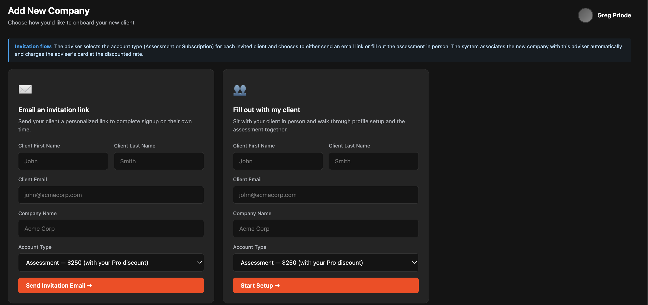648x305 pixels.
Task: Open Greg Priode's profile avatar
Action: 585,15
